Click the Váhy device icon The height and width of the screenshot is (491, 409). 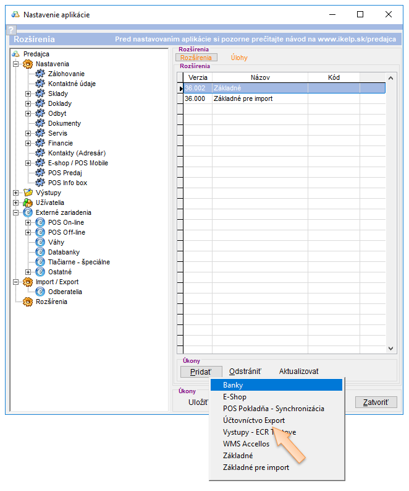(40, 242)
